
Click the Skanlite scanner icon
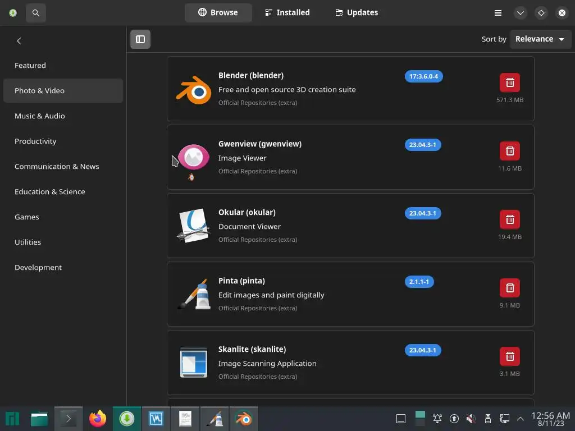(x=194, y=363)
